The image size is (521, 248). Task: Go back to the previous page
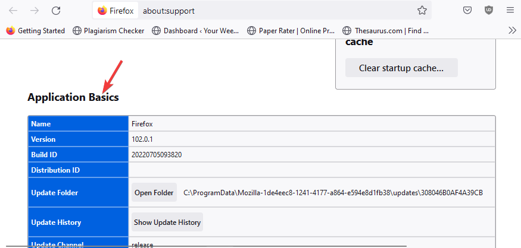[x=13, y=11]
